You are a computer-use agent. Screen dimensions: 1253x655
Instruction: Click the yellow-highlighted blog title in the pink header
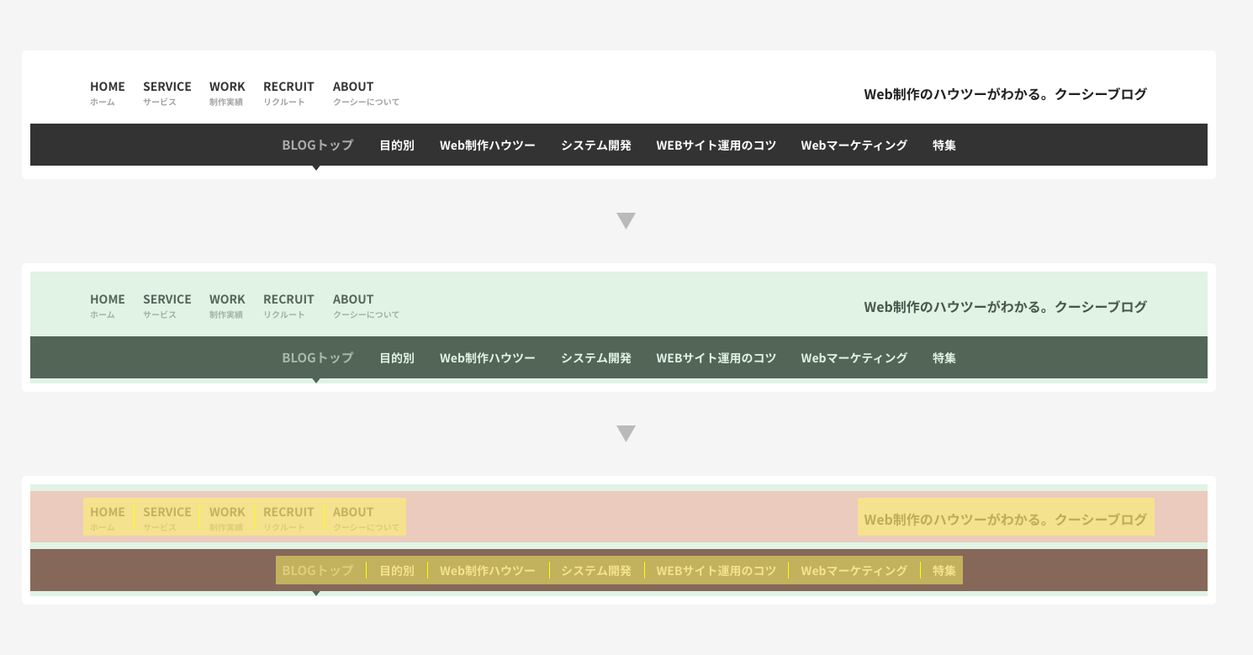[1006, 517]
